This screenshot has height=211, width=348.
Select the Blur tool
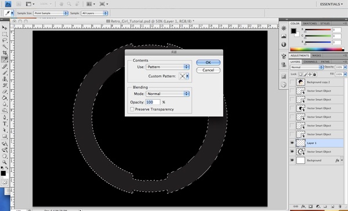5,104
